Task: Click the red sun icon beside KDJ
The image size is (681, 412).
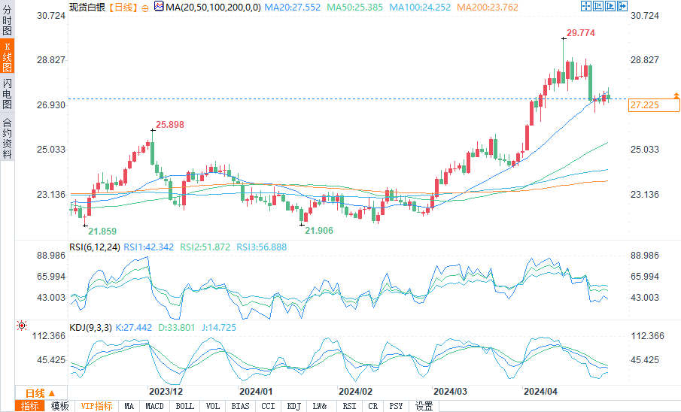Action: pyautogui.click(x=21, y=326)
